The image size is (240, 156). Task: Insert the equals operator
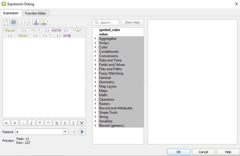click(6, 123)
